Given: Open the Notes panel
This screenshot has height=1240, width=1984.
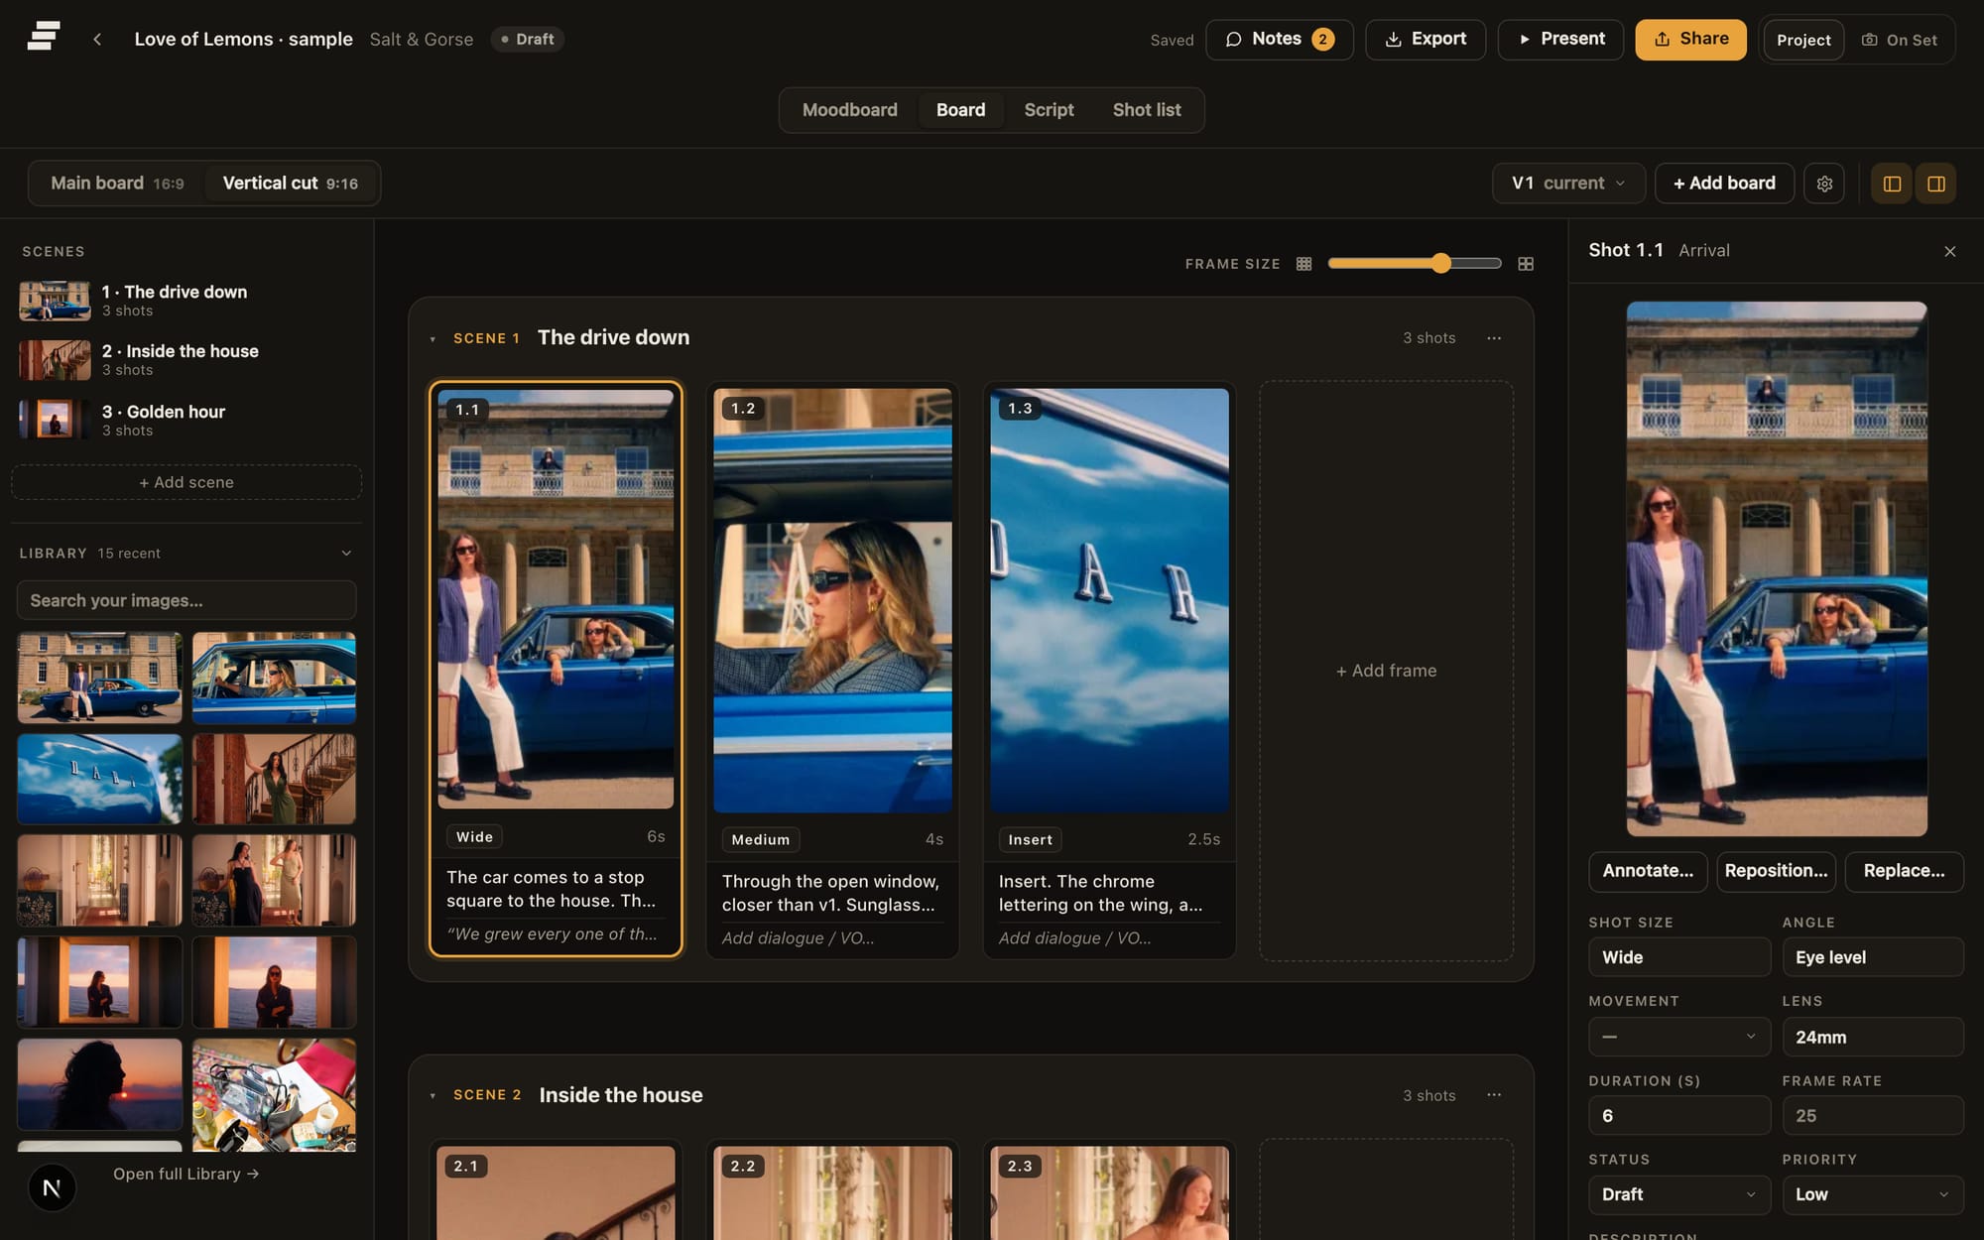Looking at the screenshot, I should [1280, 40].
